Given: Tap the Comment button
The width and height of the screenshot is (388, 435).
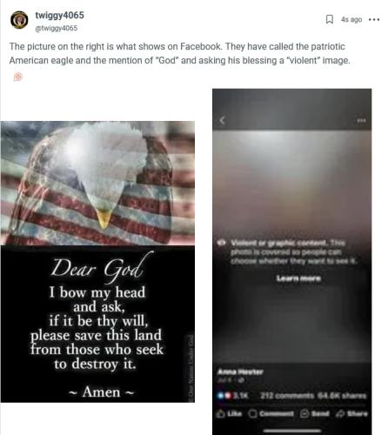Looking at the screenshot, I should click(271, 413).
